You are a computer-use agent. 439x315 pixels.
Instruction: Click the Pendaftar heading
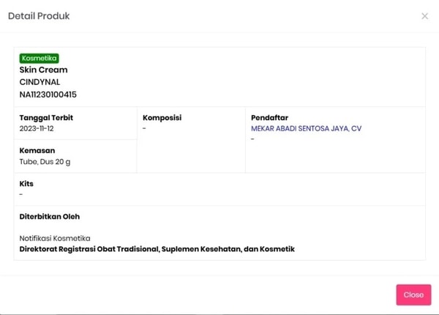[x=270, y=117]
